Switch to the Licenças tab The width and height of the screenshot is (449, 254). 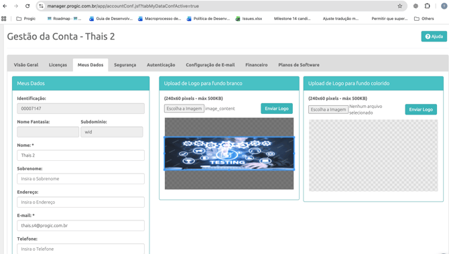[x=58, y=65]
